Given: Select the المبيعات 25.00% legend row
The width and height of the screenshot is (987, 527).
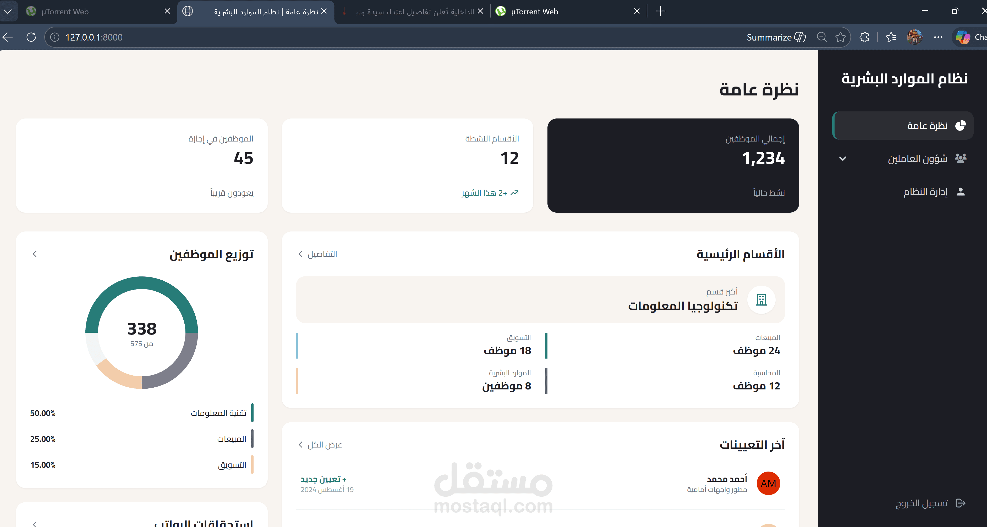Looking at the screenshot, I should pyautogui.click(x=142, y=439).
